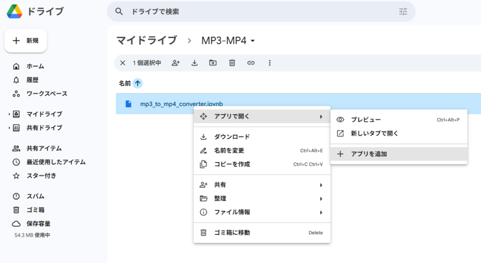Click the 新規 button
The width and height of the screenshot is (481, 263).
point(26,40)
